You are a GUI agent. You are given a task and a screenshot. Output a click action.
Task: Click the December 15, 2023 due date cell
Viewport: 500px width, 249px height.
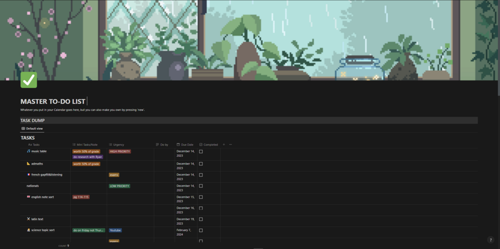click(186, 199)
